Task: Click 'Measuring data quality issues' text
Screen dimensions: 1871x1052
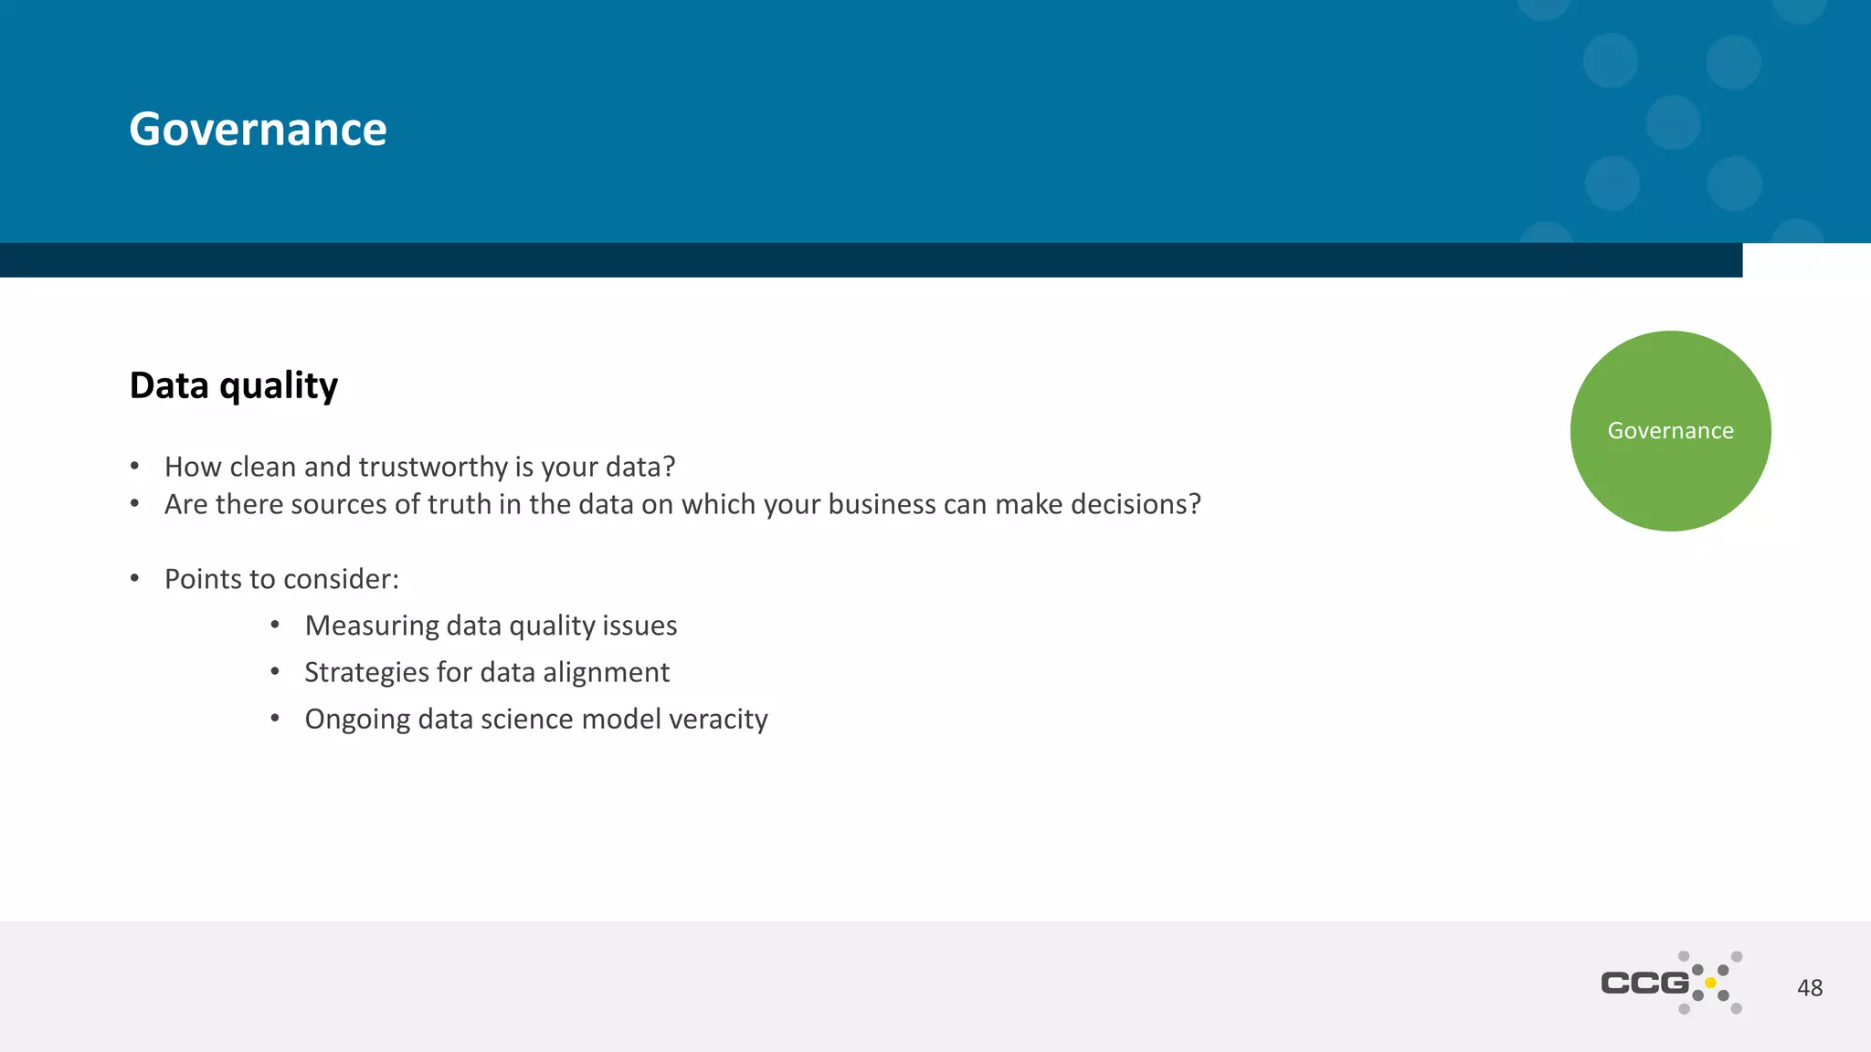Action: (x=491, y=626)
